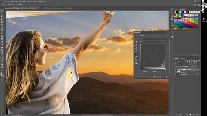This screenshot has height=116, width=207.
Task: Select the Lasso tool
Action: (2, 16)
